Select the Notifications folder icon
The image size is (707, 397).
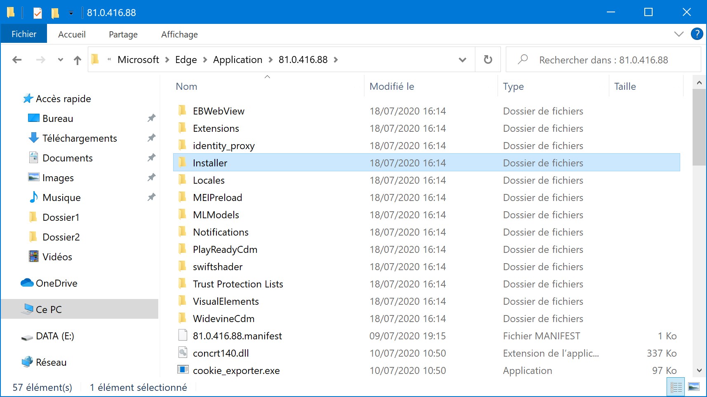[182, 232]
